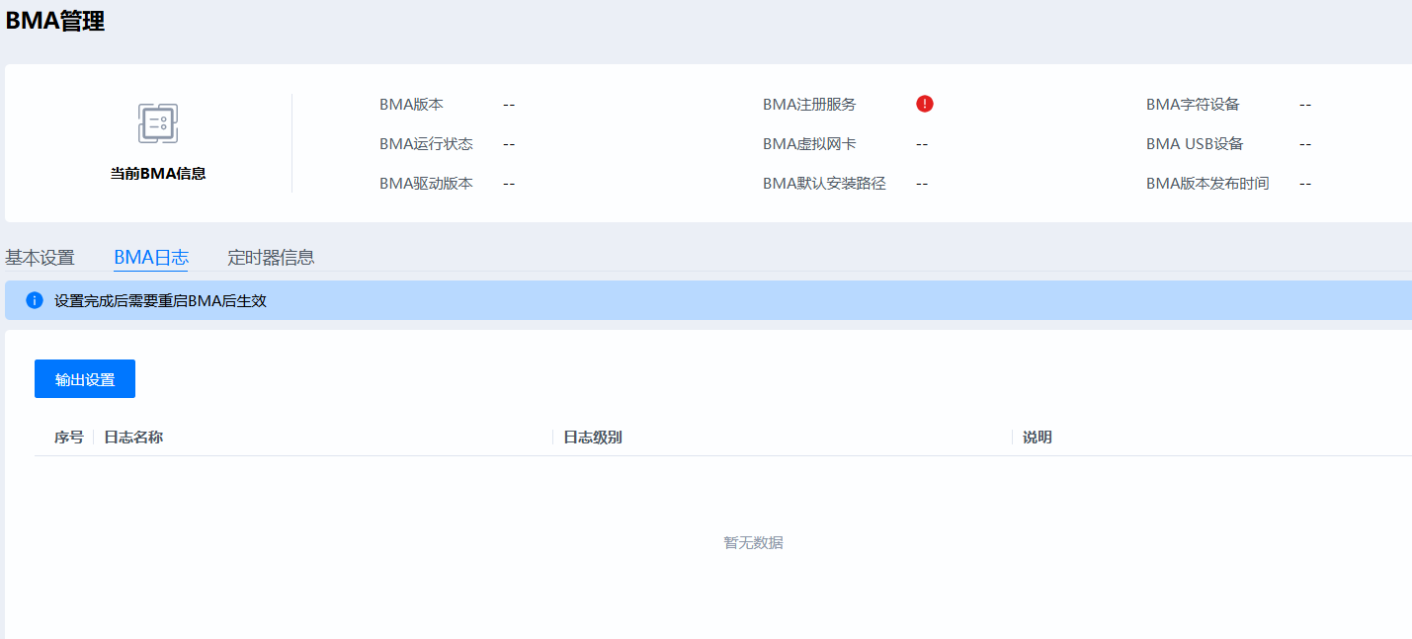Click the server icon above 当前BMA信息

click(158, 122)
